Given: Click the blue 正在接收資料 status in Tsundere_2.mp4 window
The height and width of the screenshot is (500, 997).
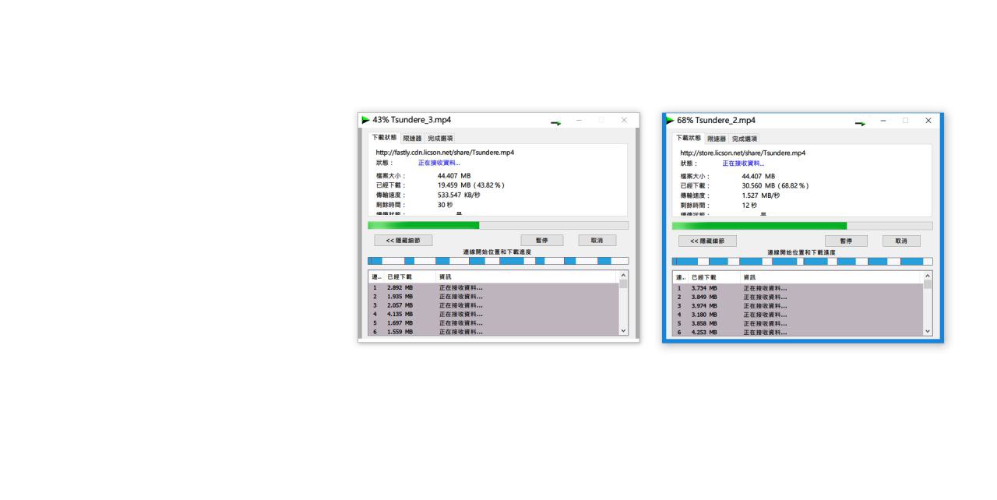Looking at the screenshot, I should pos(744,163).
